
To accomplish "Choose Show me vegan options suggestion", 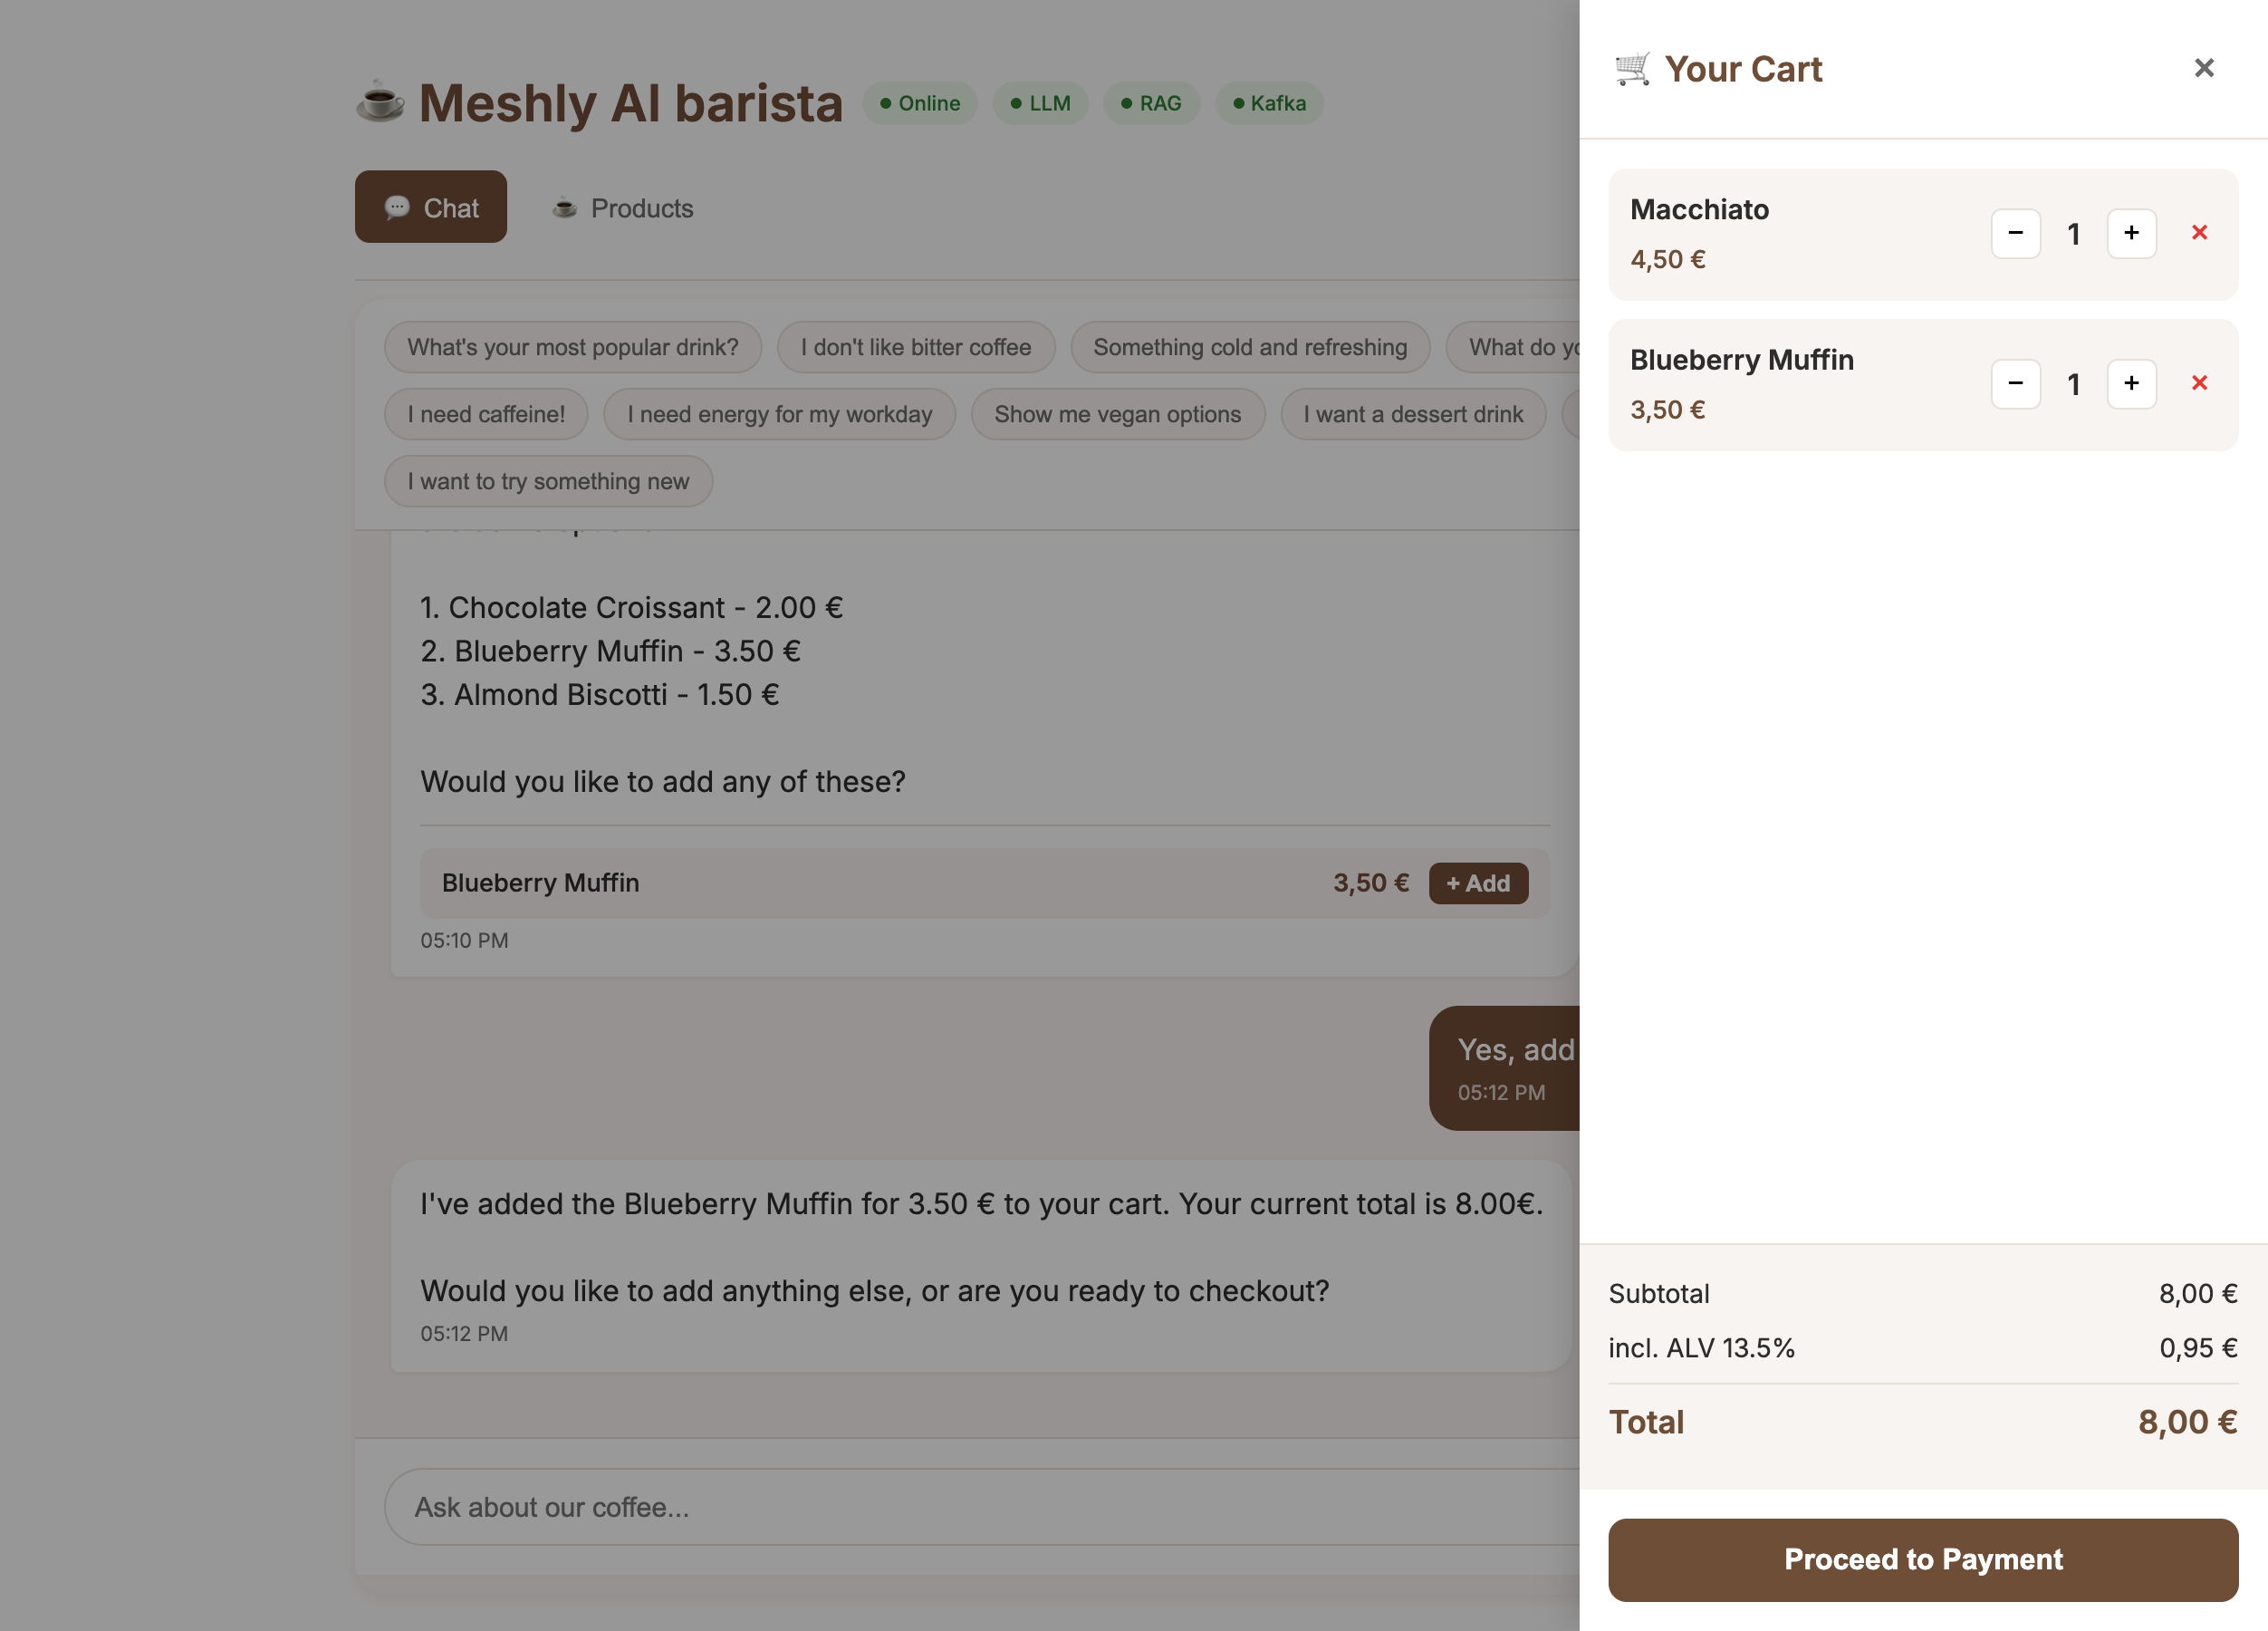I will [x=1117, y=413].
